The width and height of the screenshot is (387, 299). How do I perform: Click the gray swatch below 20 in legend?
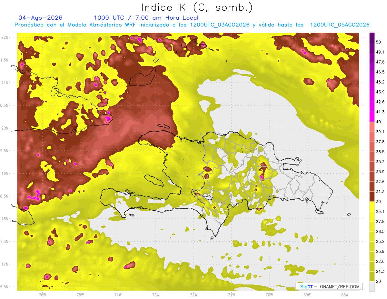pos(372,286)
